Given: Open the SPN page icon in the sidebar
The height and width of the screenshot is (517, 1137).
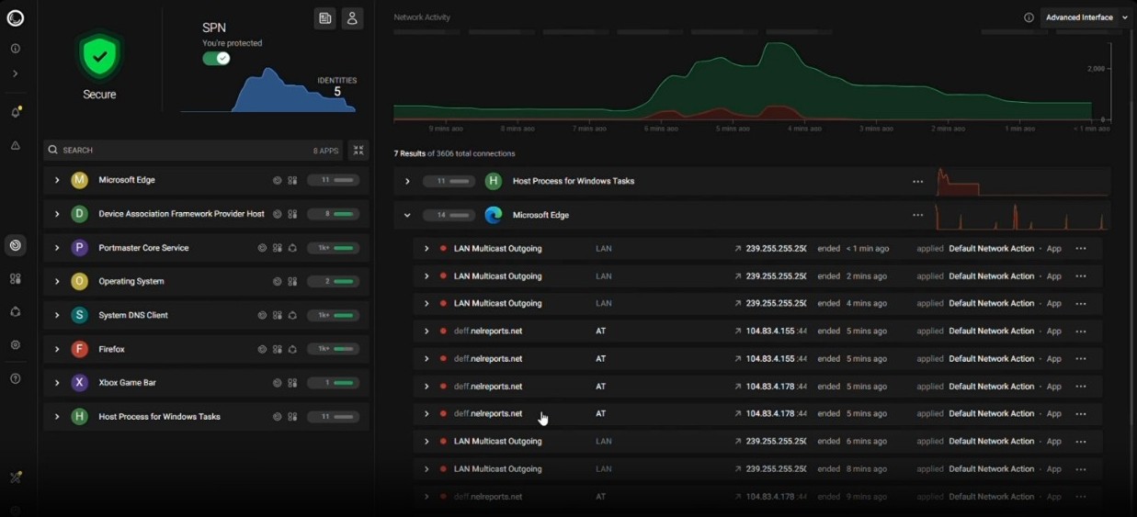Looking at the screenshot, I should point(15,311).
